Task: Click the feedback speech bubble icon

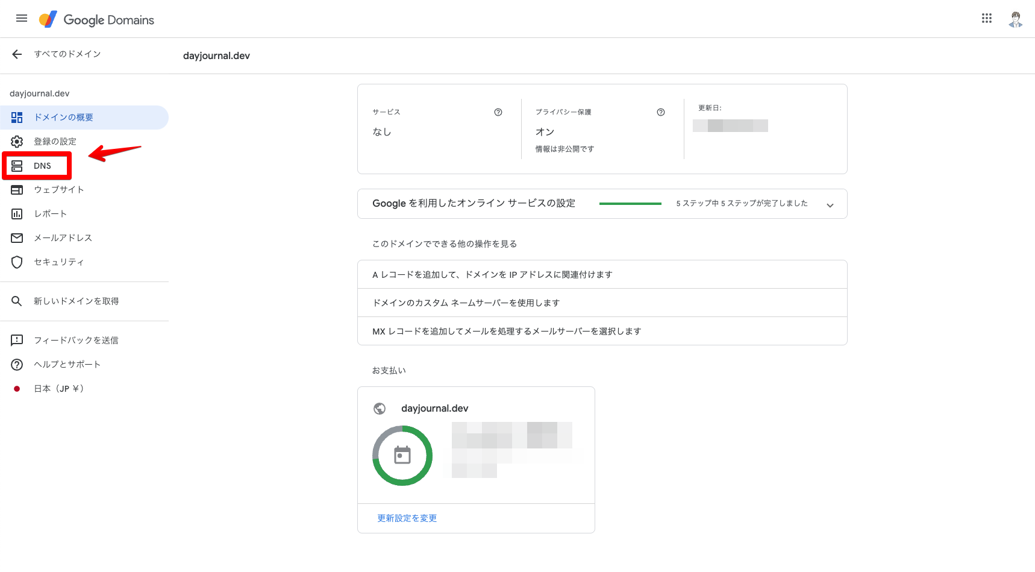Action: pyautogui.click(x=17, y=341)
